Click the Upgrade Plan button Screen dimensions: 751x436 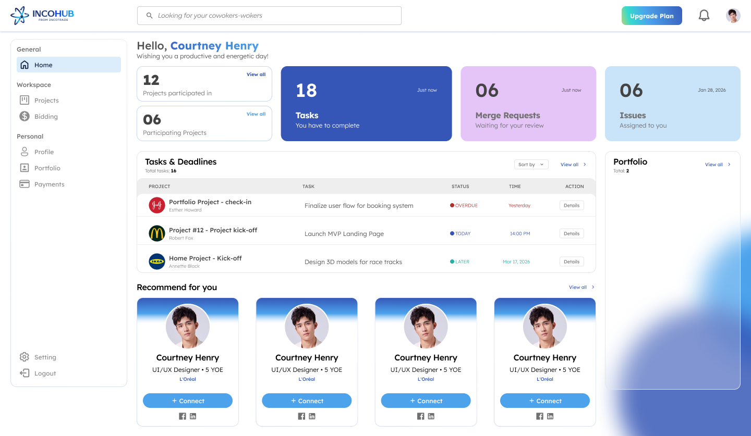652,16
